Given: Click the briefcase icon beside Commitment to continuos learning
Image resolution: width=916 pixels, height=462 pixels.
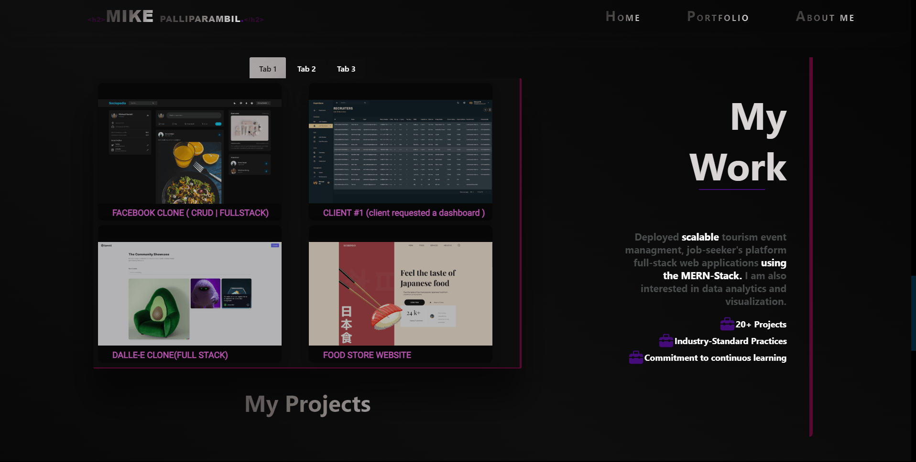Looking at the screenshot, I should [635, 357].
